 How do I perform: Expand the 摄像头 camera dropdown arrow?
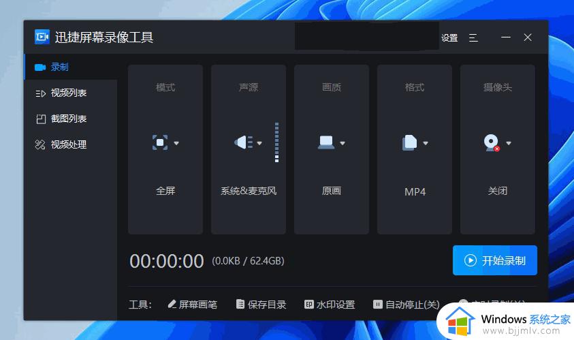click(x=509, y=143)
